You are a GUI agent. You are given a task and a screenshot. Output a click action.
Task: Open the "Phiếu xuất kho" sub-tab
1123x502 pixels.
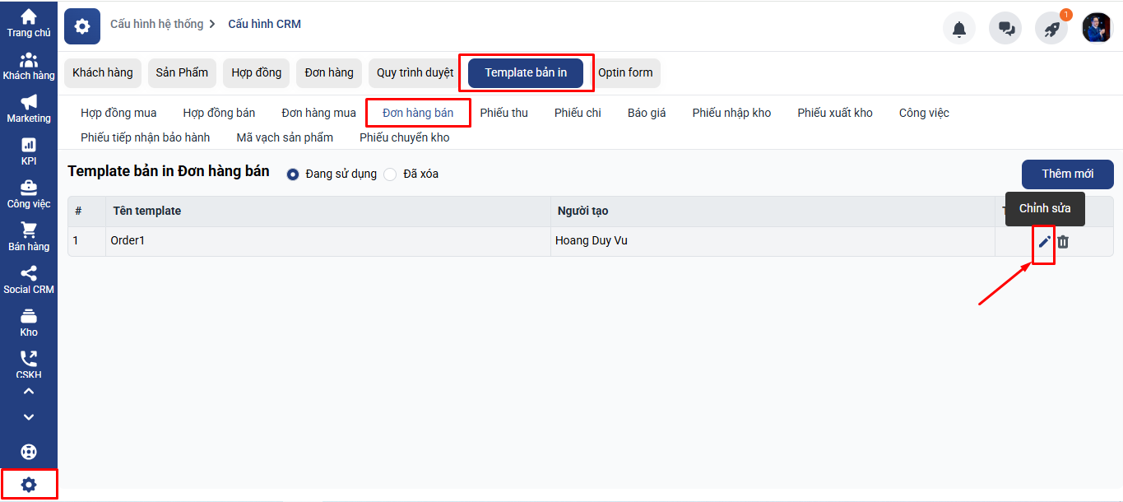click(x=834, y=113)
